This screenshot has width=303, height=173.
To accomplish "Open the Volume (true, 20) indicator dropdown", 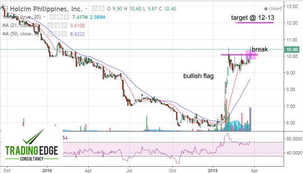I will click(44, 17).
